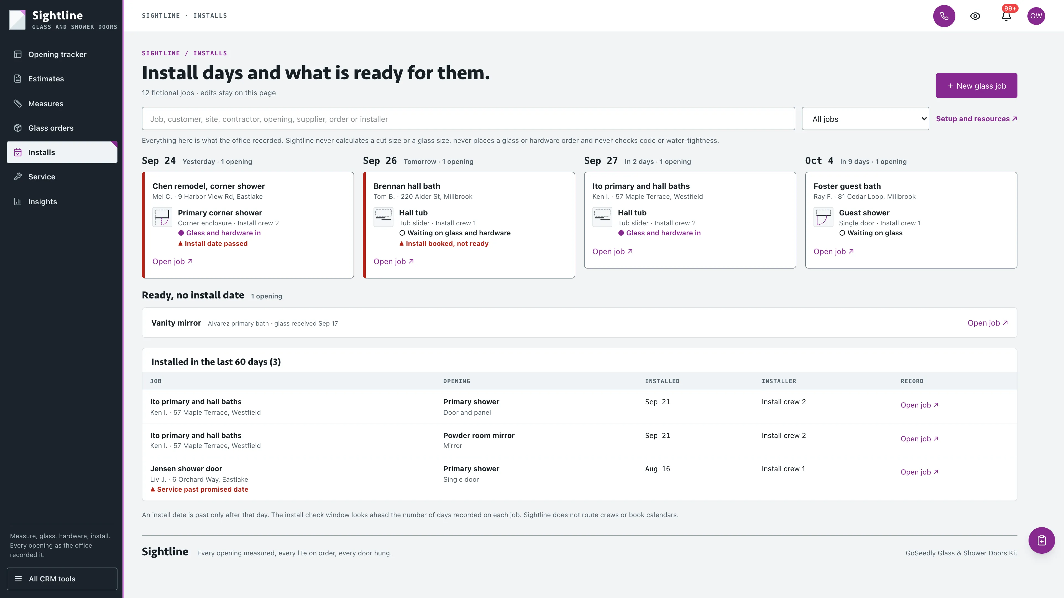Open the notifications bell with 99+ badge
The height and width of the screenshot is (598, 1064).
tap(1006, 16)
